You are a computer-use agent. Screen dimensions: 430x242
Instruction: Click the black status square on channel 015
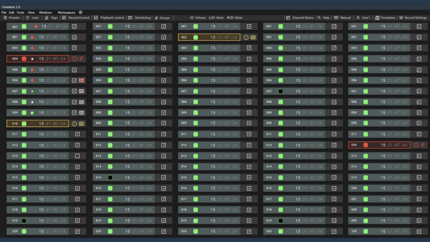[x=110, y=178]
